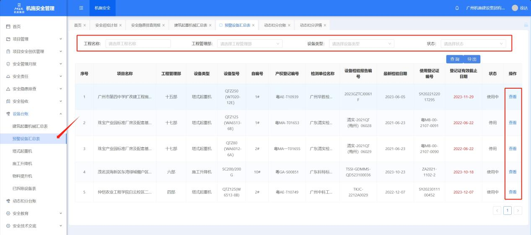
Task: Open the notification bell icon
Action: (x=457, y=8)
